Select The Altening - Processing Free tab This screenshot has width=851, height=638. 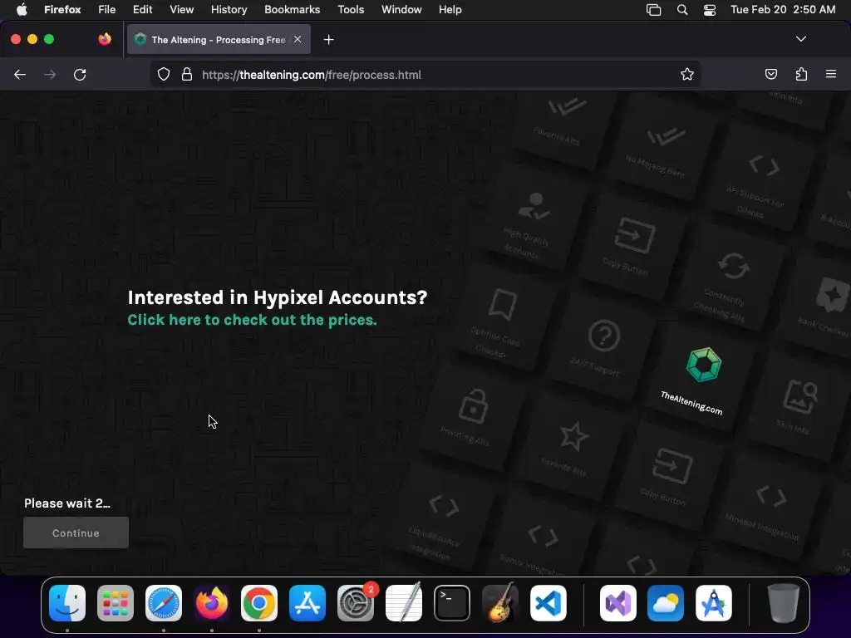click(219, 39)
